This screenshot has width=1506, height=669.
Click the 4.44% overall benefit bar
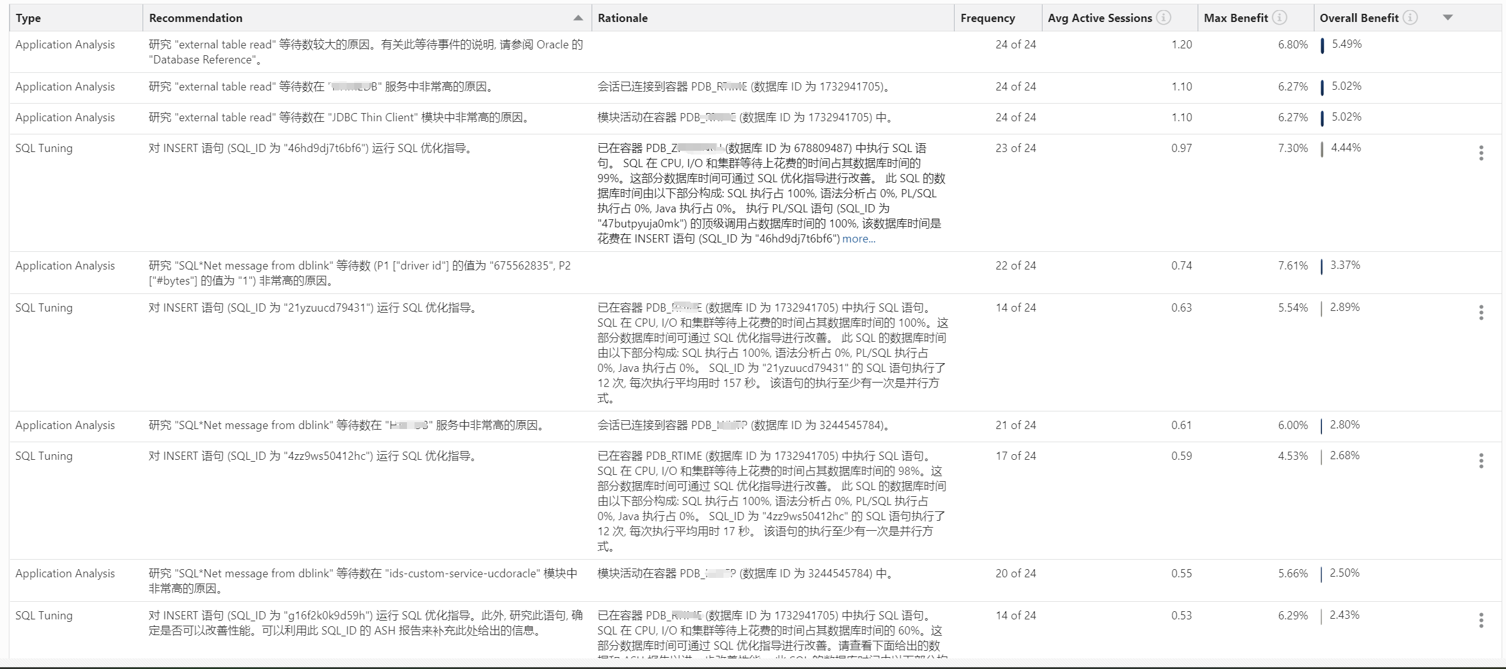1322,149
